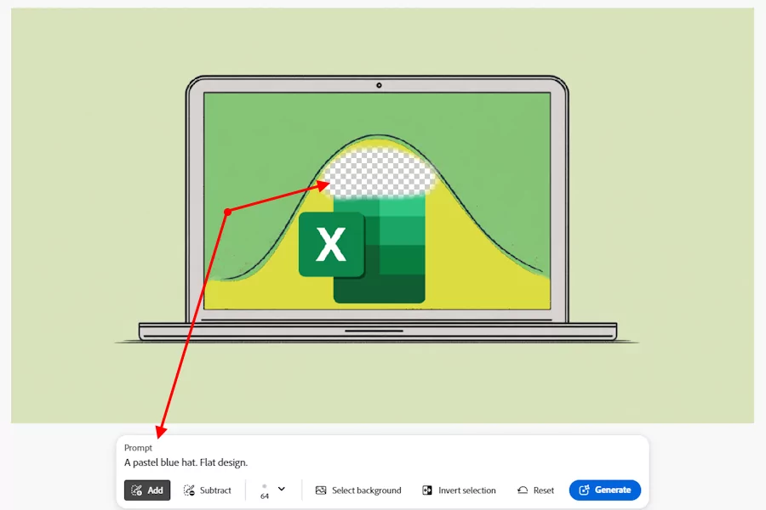The height and width of the screenshot is (510, 766).
Task: Select the Add brush mode
Action: pyautogui.click(x=147, y=490)
